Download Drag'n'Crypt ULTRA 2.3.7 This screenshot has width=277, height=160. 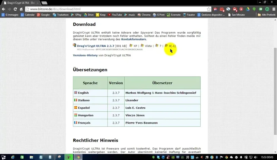click(x=95, y=46)
